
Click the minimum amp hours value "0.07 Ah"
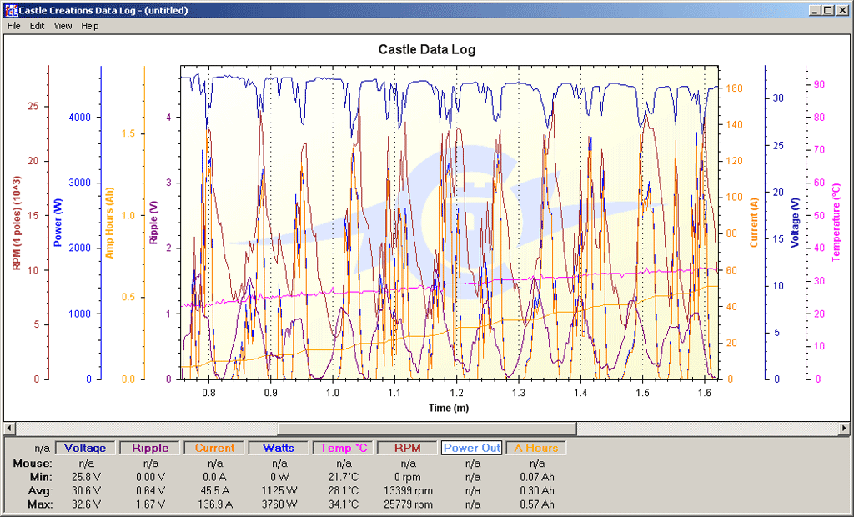click(x=537, y=477)
